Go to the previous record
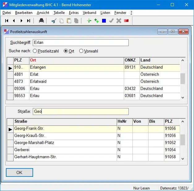 [x=14, y=21]
